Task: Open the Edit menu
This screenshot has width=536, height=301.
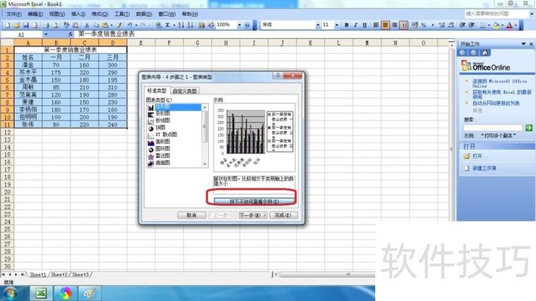Action: 35,14
